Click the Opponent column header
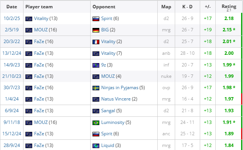Viewport: 243px width, 150px height. (104, 7)
